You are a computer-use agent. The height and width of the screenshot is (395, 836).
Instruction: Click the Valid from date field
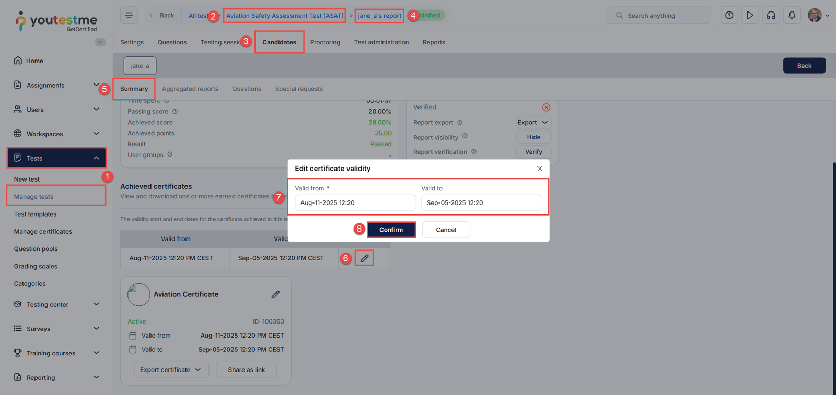click(355, 202)
